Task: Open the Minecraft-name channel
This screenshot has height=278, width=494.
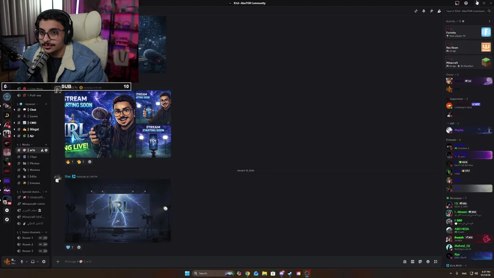Action: point(32,204)
